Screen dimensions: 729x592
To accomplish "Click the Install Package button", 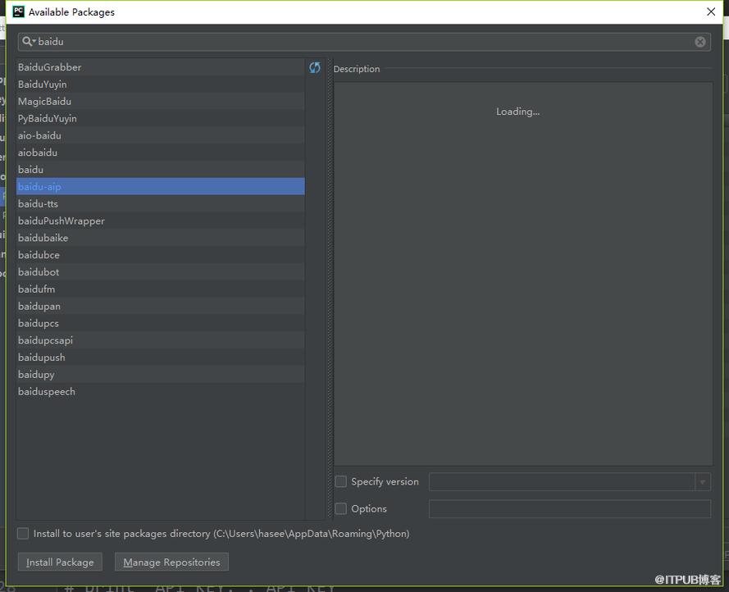I will coord(60,562).
